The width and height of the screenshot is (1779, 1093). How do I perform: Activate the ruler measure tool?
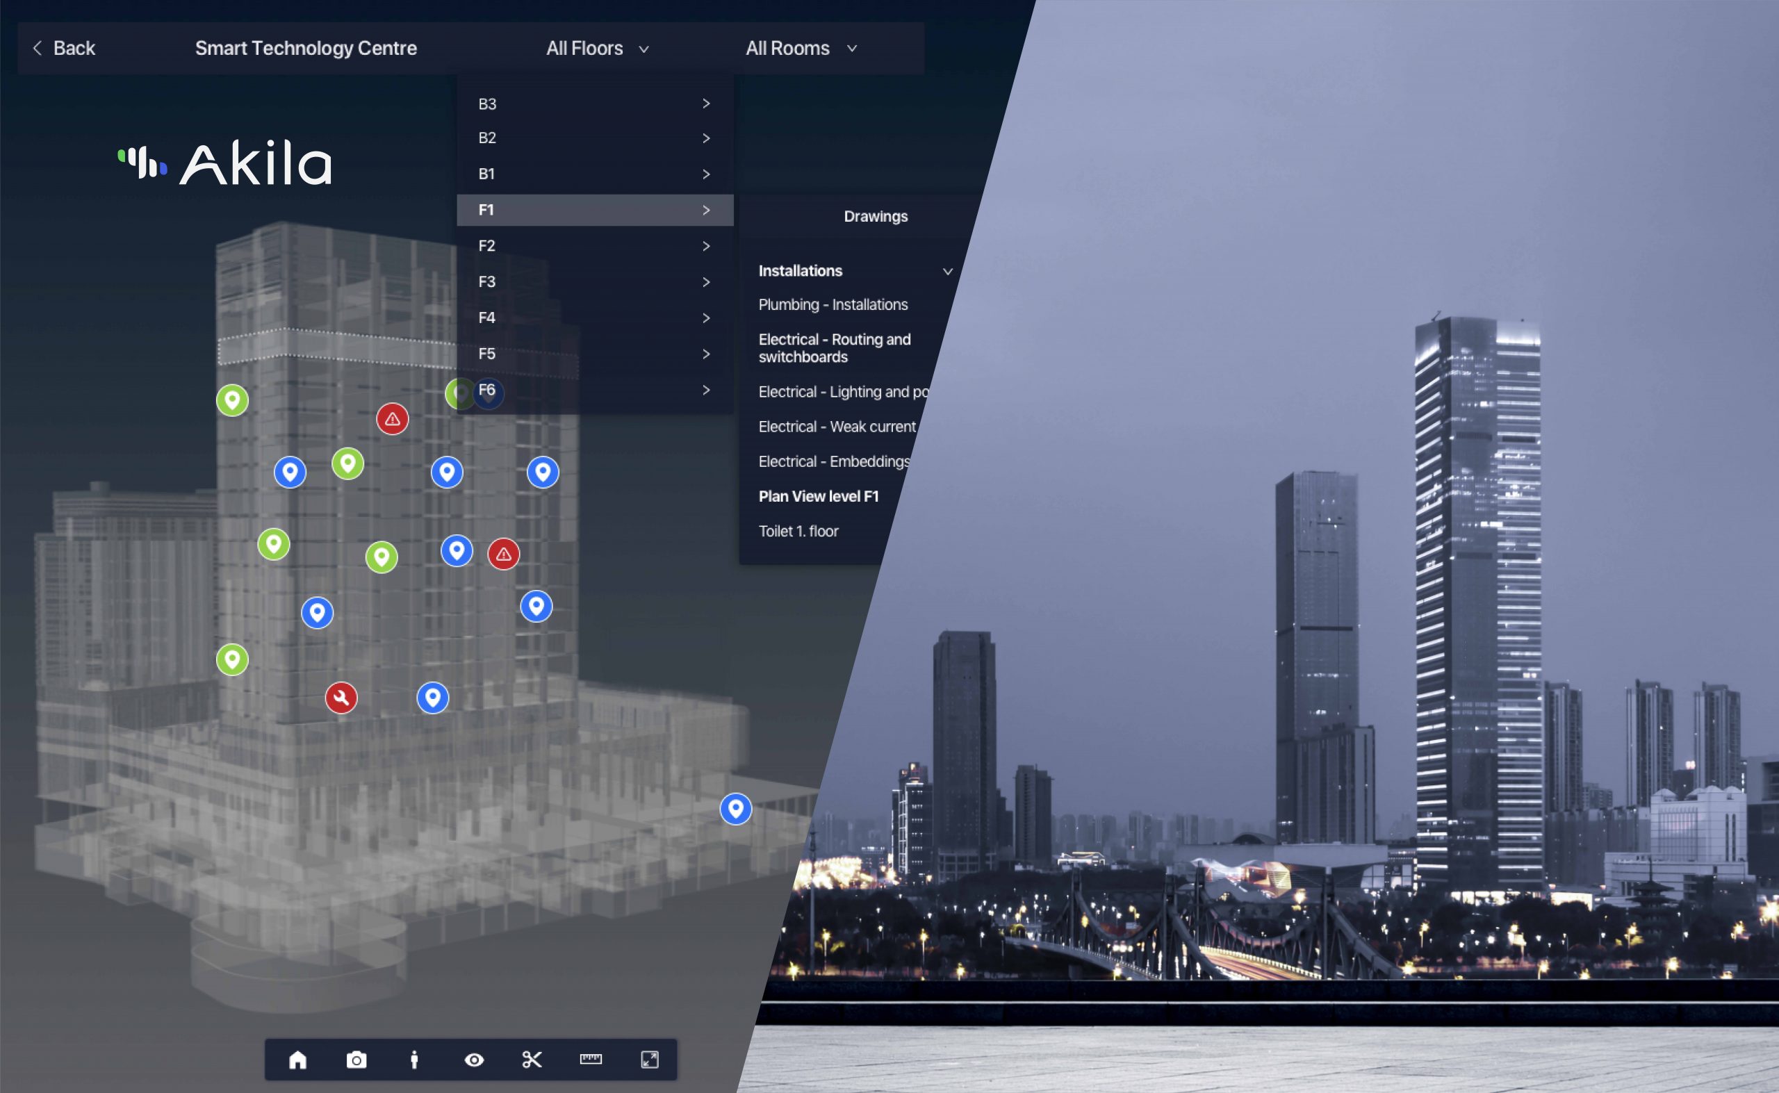[591, 1059]
